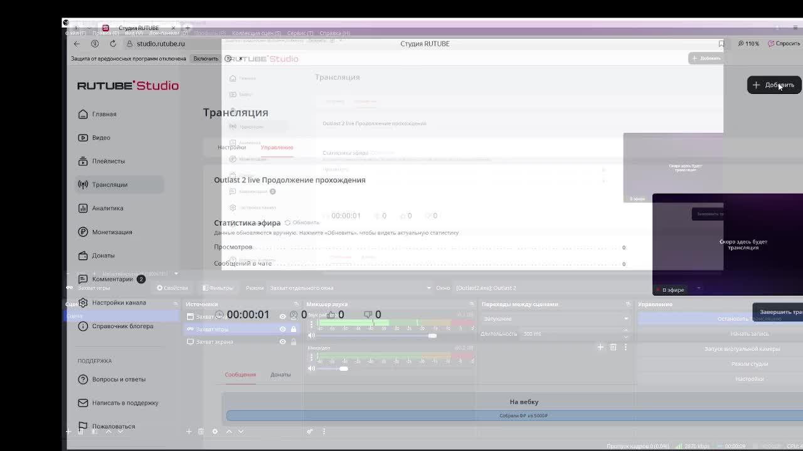This screenshot has height=451, width=803.
Task: Mute the Микрофон channel in mixer
Action: (311, 368)
